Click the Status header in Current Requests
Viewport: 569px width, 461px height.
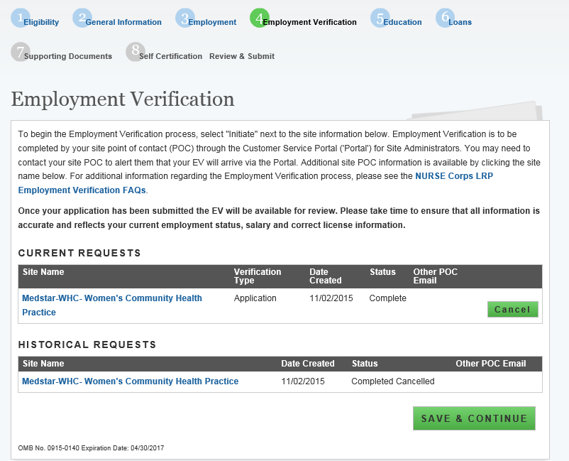point(382,272)
